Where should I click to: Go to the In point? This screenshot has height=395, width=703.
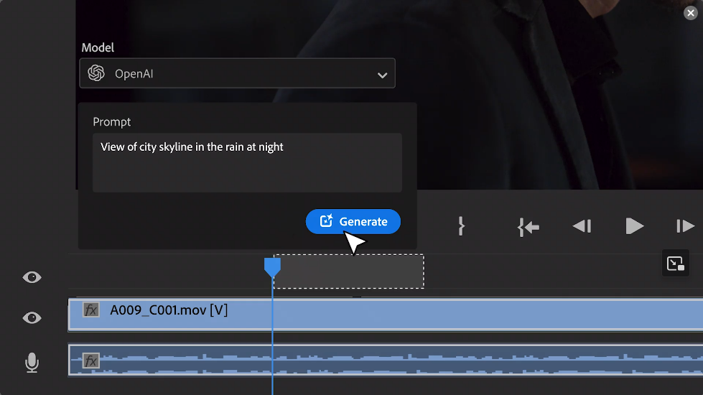(x=528, y=227)
